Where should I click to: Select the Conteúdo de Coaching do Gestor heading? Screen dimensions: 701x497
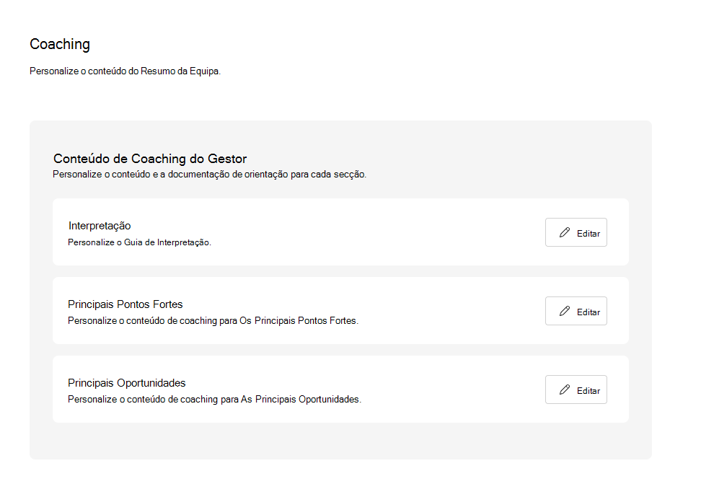pyautogui.click(x=150, y=159)
